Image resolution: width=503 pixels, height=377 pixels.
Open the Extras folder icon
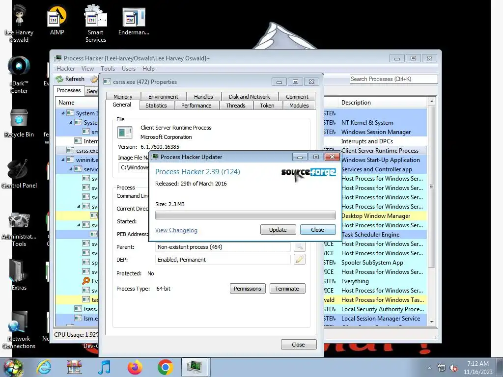coord(19,274)
